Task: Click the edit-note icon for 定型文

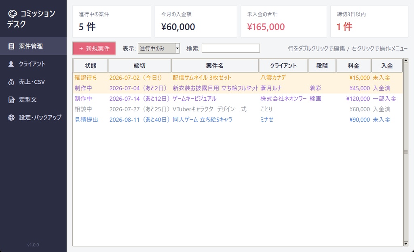Action: (x=11, y=100)
